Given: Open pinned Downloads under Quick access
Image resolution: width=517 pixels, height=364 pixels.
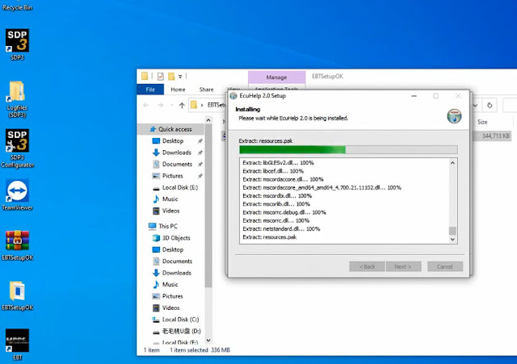Looking at the screenshot, I should pos(177,153).
